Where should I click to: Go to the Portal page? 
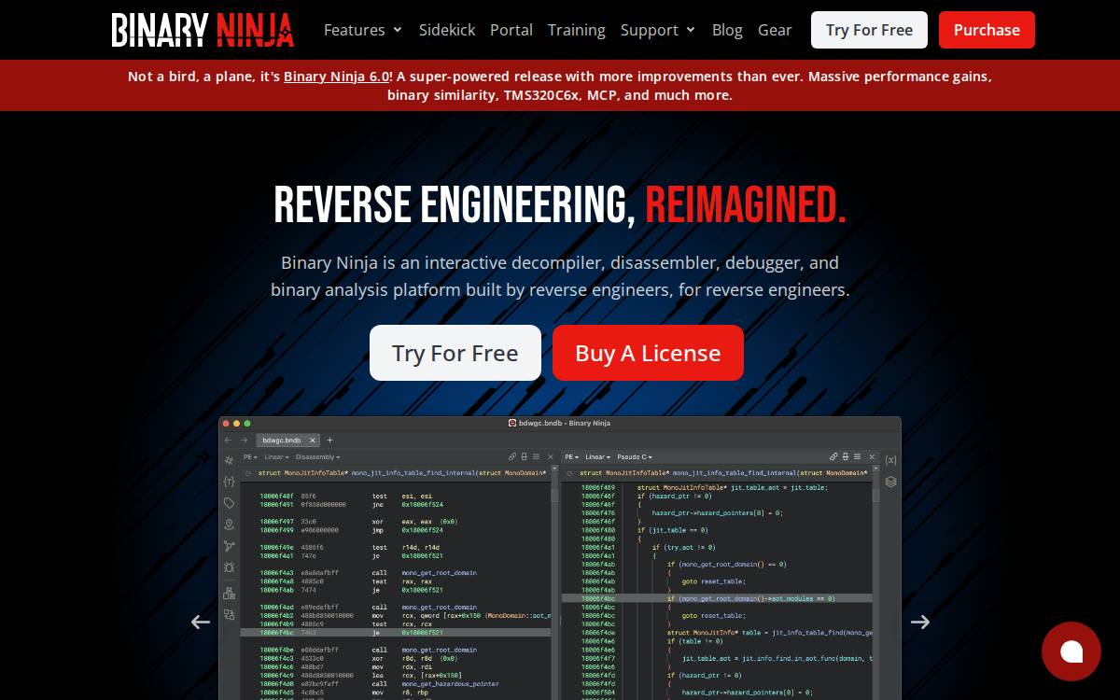coord(511,30)
